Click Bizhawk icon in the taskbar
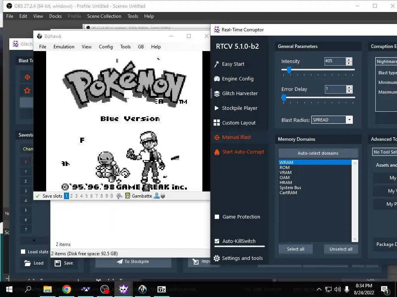 [143, 289]
